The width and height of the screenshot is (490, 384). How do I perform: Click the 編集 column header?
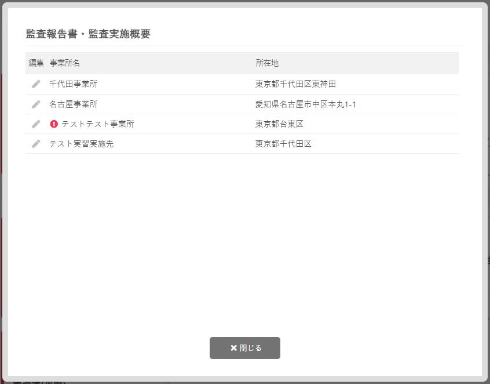coord(36,63)
